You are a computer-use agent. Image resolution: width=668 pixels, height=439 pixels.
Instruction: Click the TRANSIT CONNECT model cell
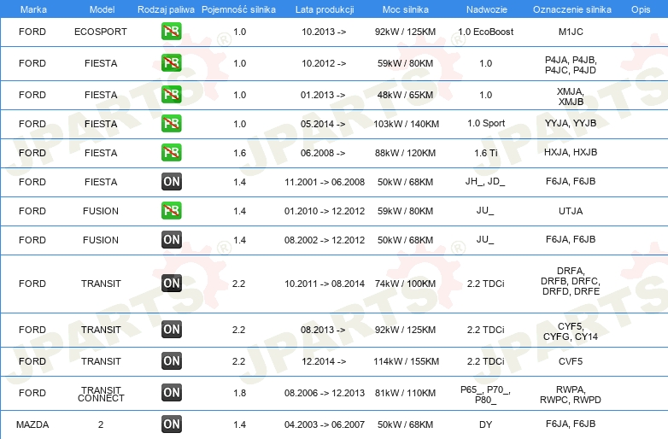click(x=101, y=394)
